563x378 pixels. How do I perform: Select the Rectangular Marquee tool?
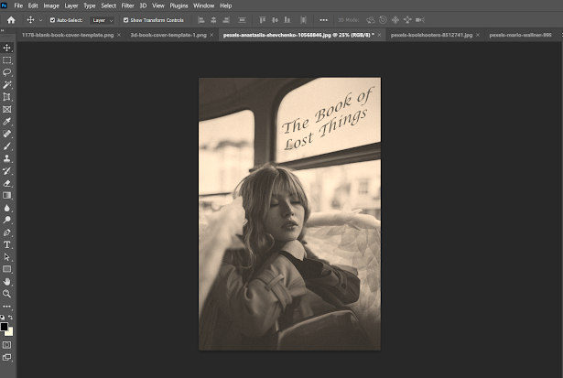7,59
